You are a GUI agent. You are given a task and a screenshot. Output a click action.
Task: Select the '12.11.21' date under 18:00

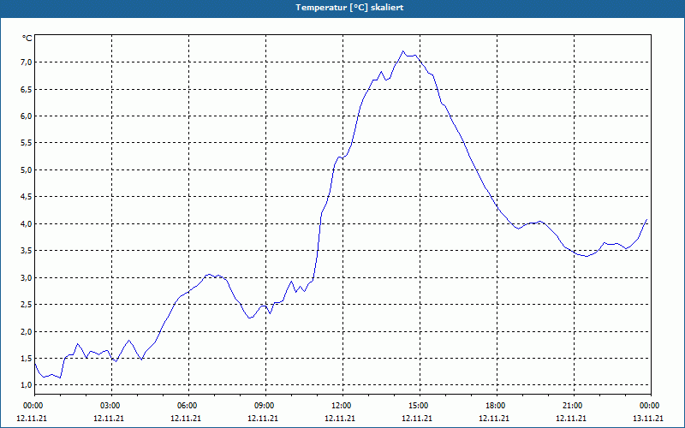tap(494, 418)
